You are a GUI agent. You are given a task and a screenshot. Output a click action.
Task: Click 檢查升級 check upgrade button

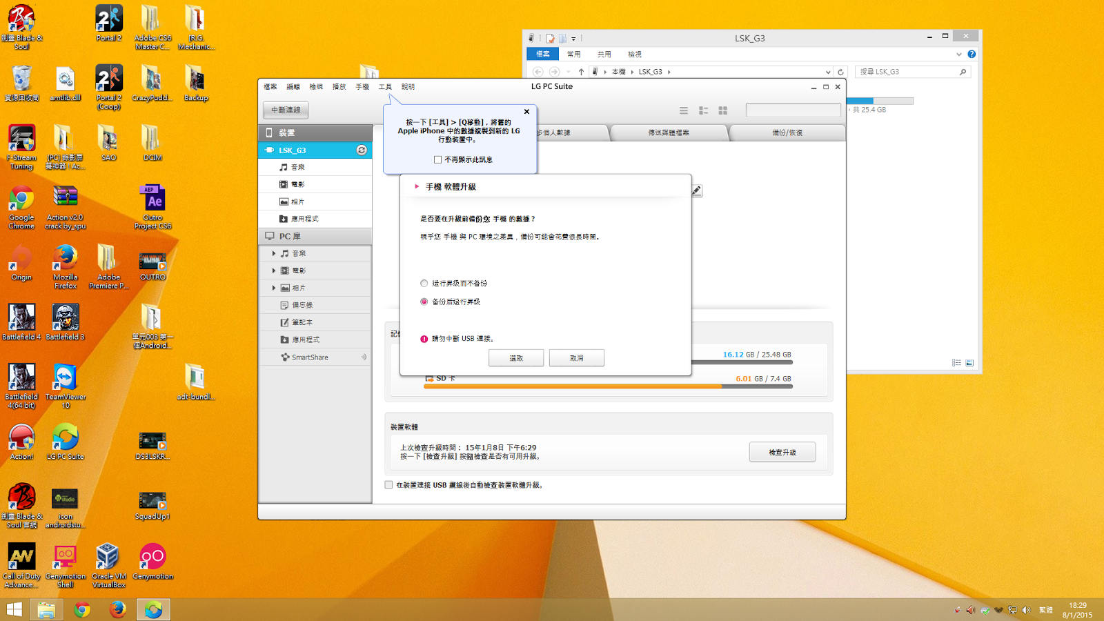click(782, 452)
